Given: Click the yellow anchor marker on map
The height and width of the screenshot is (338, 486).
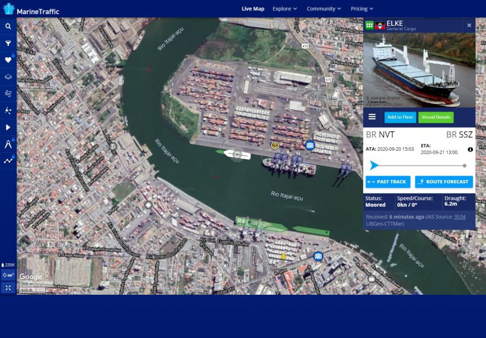Looking at the screenshot, I should pos(275,145).
